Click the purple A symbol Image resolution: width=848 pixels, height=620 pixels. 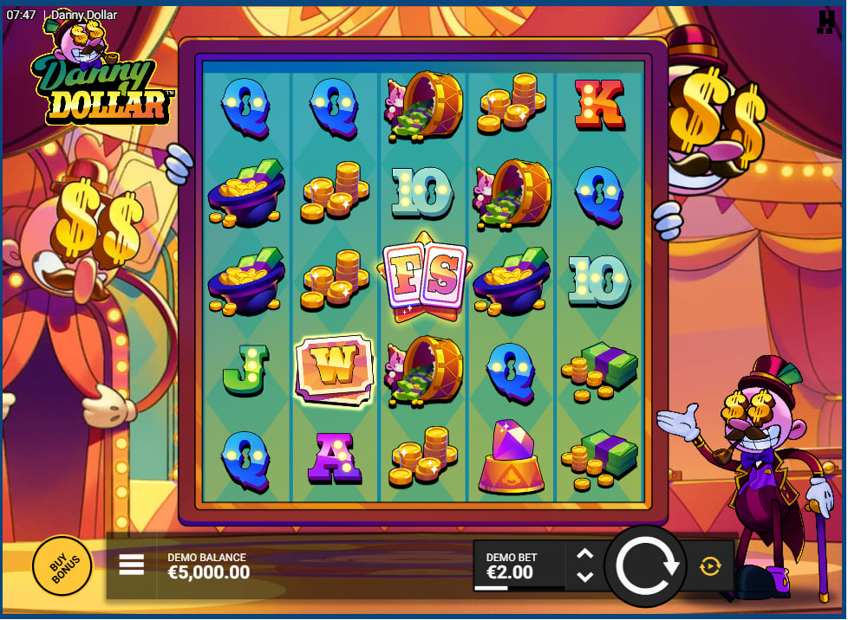(x=335, y=458)
